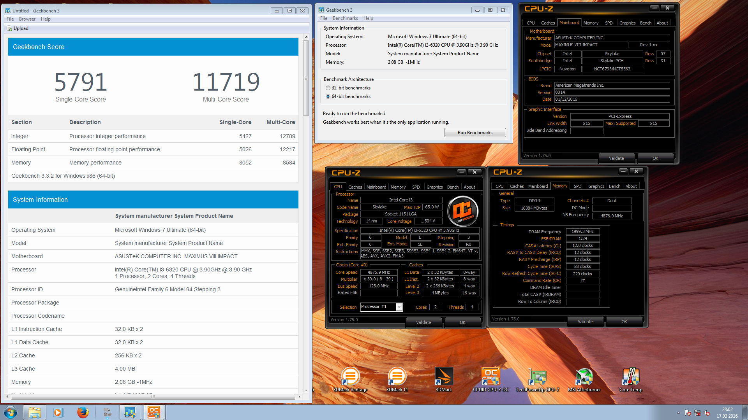Image resolution: width=748 pixels, height=420 pixels.
Task: Select the TechPowerUp GPU-Z desktop shortcut
Action: click(537, 379)
